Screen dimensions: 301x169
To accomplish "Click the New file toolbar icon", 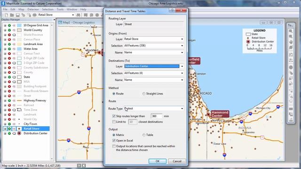I will click(6, 15).
